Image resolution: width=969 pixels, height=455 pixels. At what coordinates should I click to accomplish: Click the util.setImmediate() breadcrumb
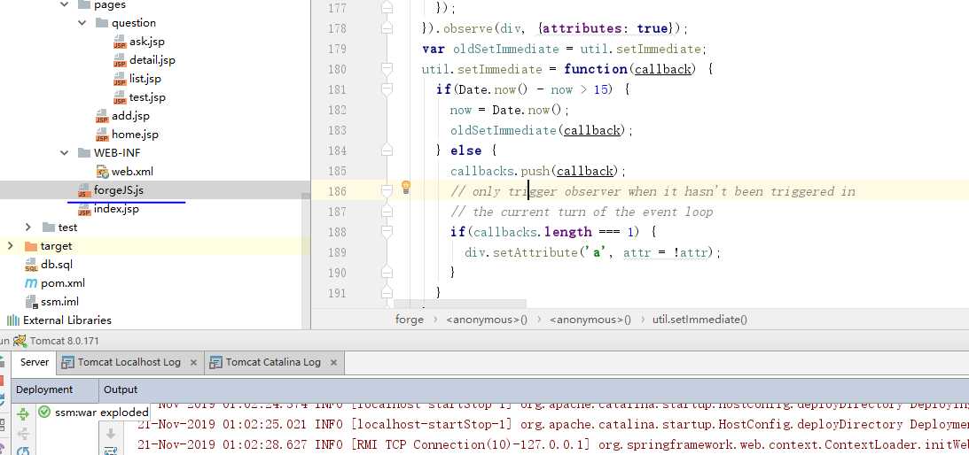(699, 320)
